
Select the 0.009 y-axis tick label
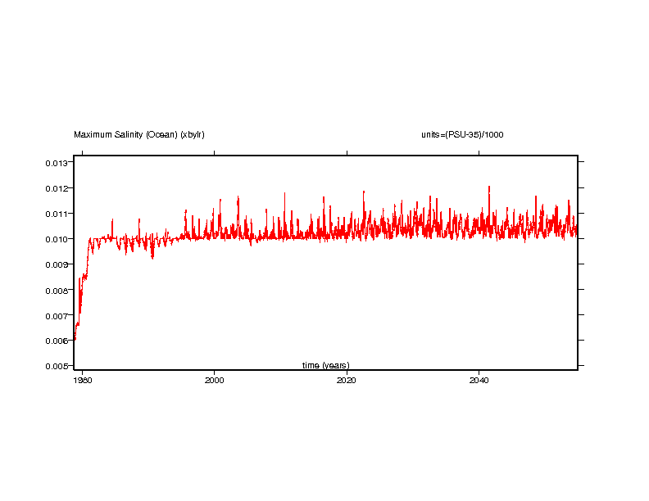point(56,264)
